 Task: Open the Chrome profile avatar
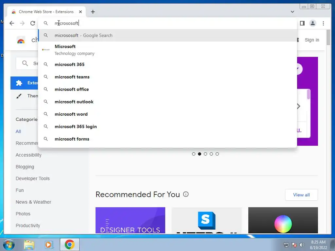pos(312,23)
